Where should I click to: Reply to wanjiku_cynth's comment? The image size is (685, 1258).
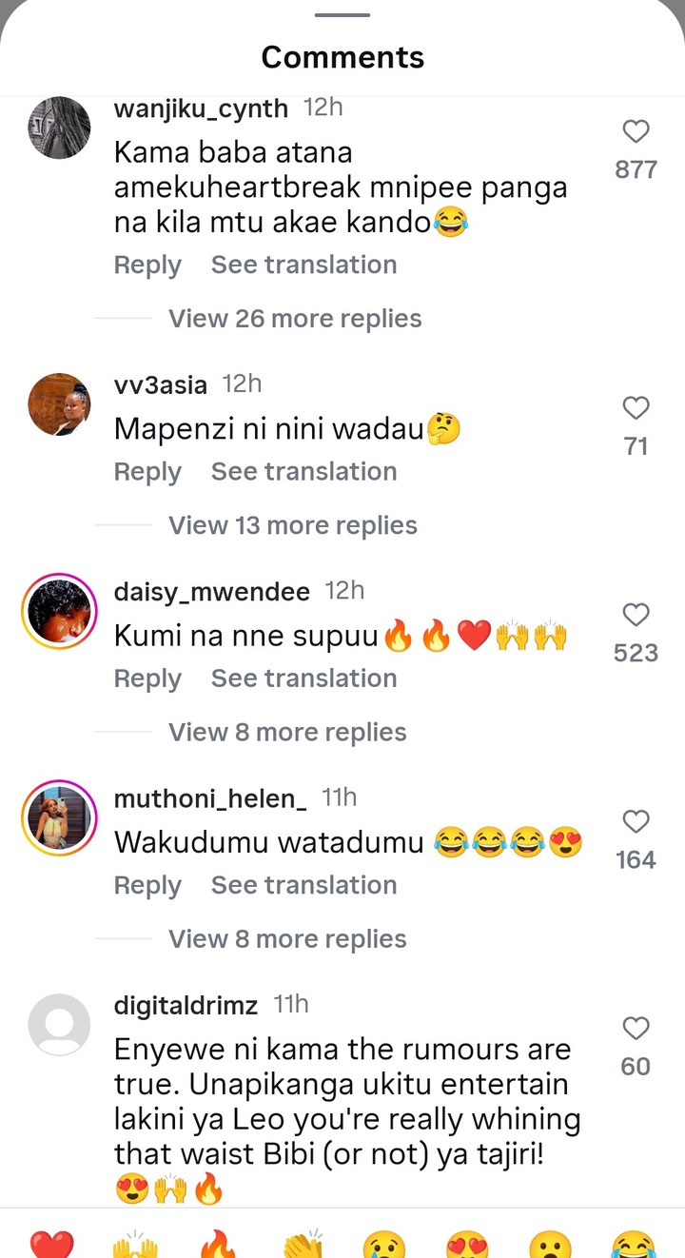(147, 265)
